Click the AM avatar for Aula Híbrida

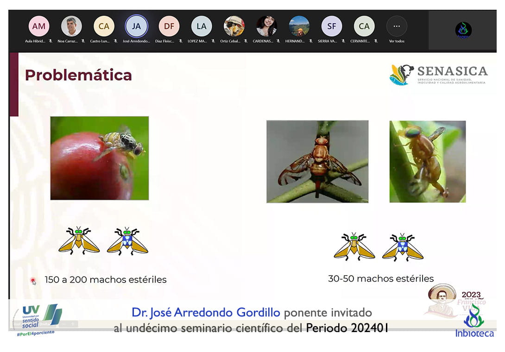click(x=39, y=26)
